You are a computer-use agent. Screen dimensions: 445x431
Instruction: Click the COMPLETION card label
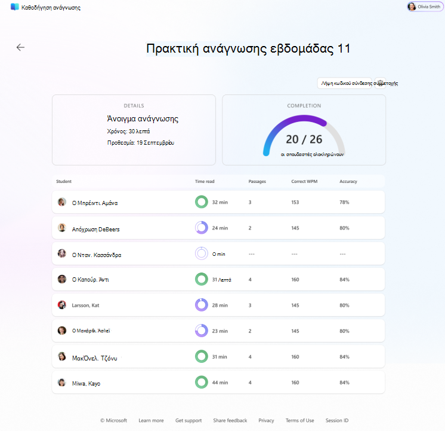(x=304, y=106)
